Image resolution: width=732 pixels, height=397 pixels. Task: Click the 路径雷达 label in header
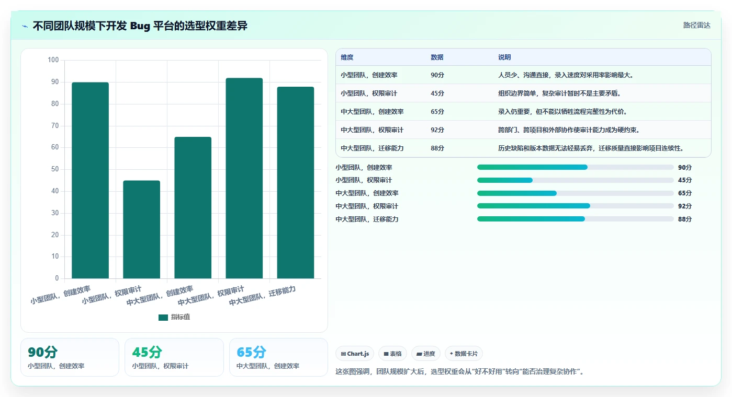(x=696, y=25)
